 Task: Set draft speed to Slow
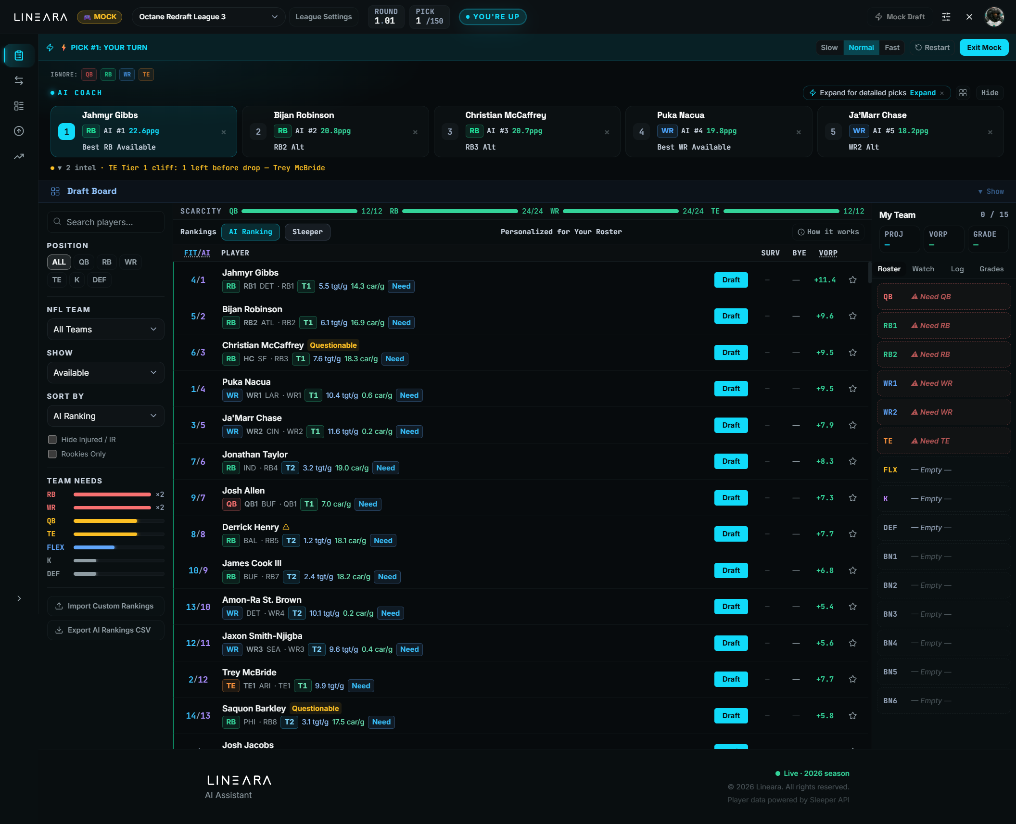[829, 48]
